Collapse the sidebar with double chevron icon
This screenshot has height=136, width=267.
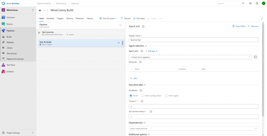tap(33, 133)
